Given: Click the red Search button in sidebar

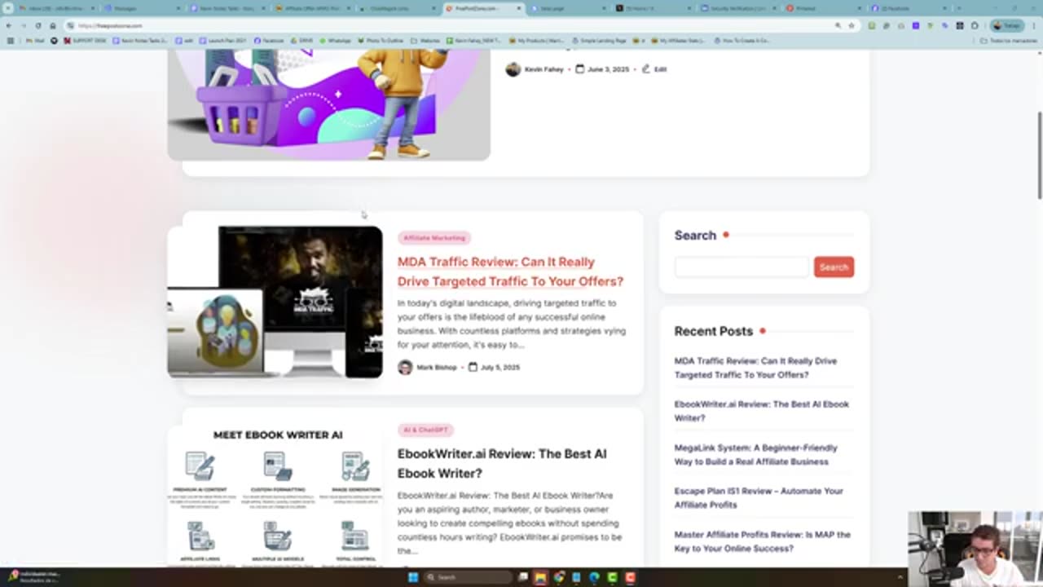Looking at the screenshot, I should 834,267.
